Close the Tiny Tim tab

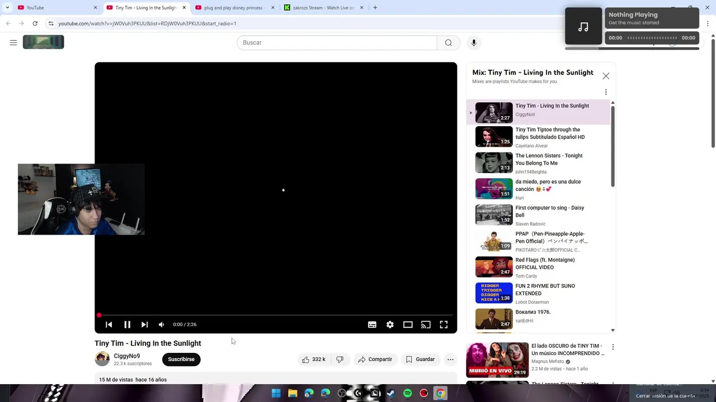(184, 8)
